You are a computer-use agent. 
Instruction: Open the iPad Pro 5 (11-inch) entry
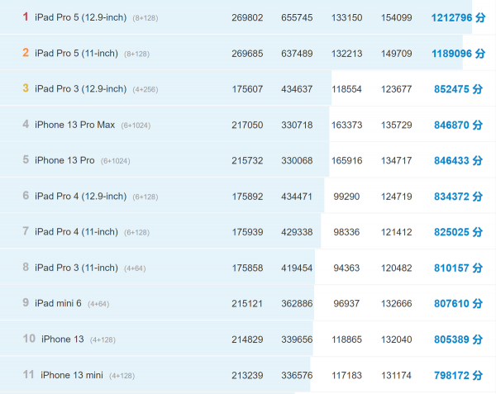tap(76, 54)
